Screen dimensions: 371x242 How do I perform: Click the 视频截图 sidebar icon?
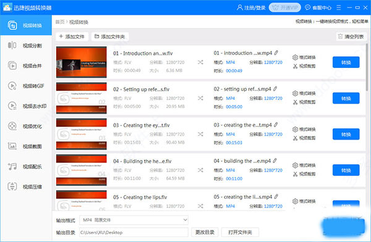coord(12,146)
